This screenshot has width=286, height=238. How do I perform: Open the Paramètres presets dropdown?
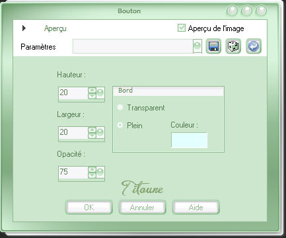click(x=197, y=46)
